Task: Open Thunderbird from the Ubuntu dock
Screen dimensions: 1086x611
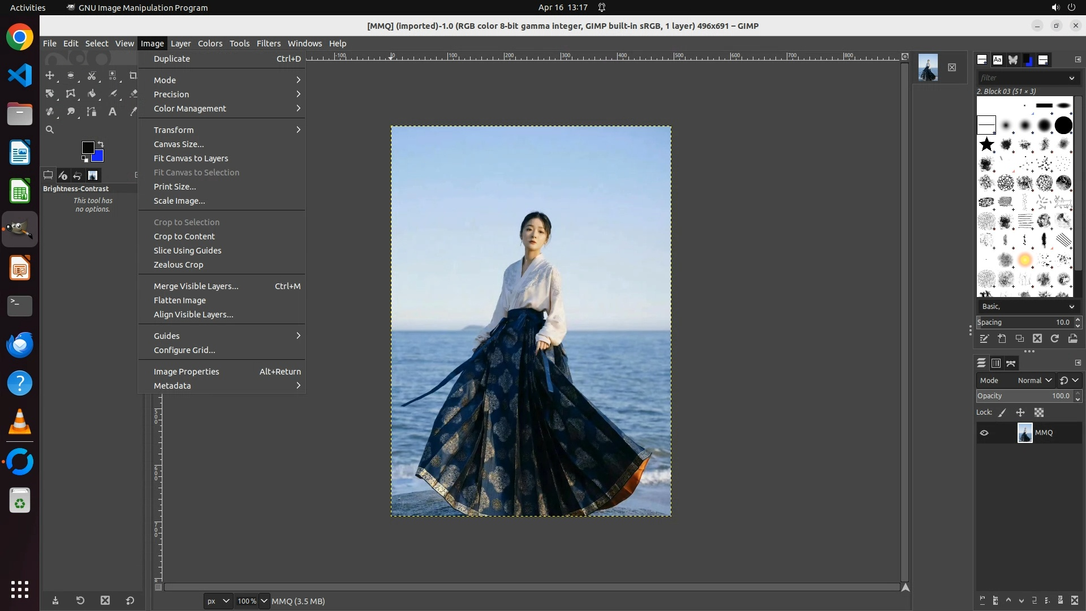Action: 20,345
